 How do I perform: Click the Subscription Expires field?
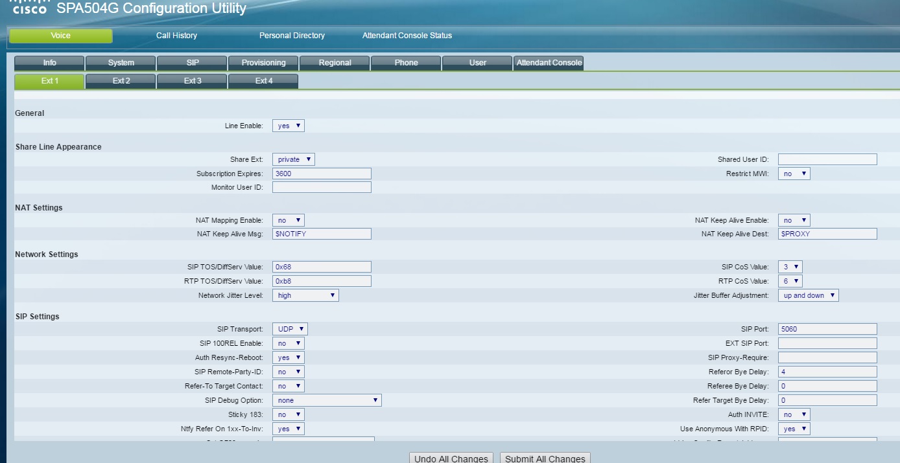(x=322, y=174)
